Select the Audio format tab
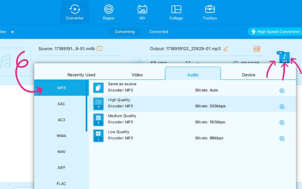This screenshot has height=189, width=302. pos(193,73)
